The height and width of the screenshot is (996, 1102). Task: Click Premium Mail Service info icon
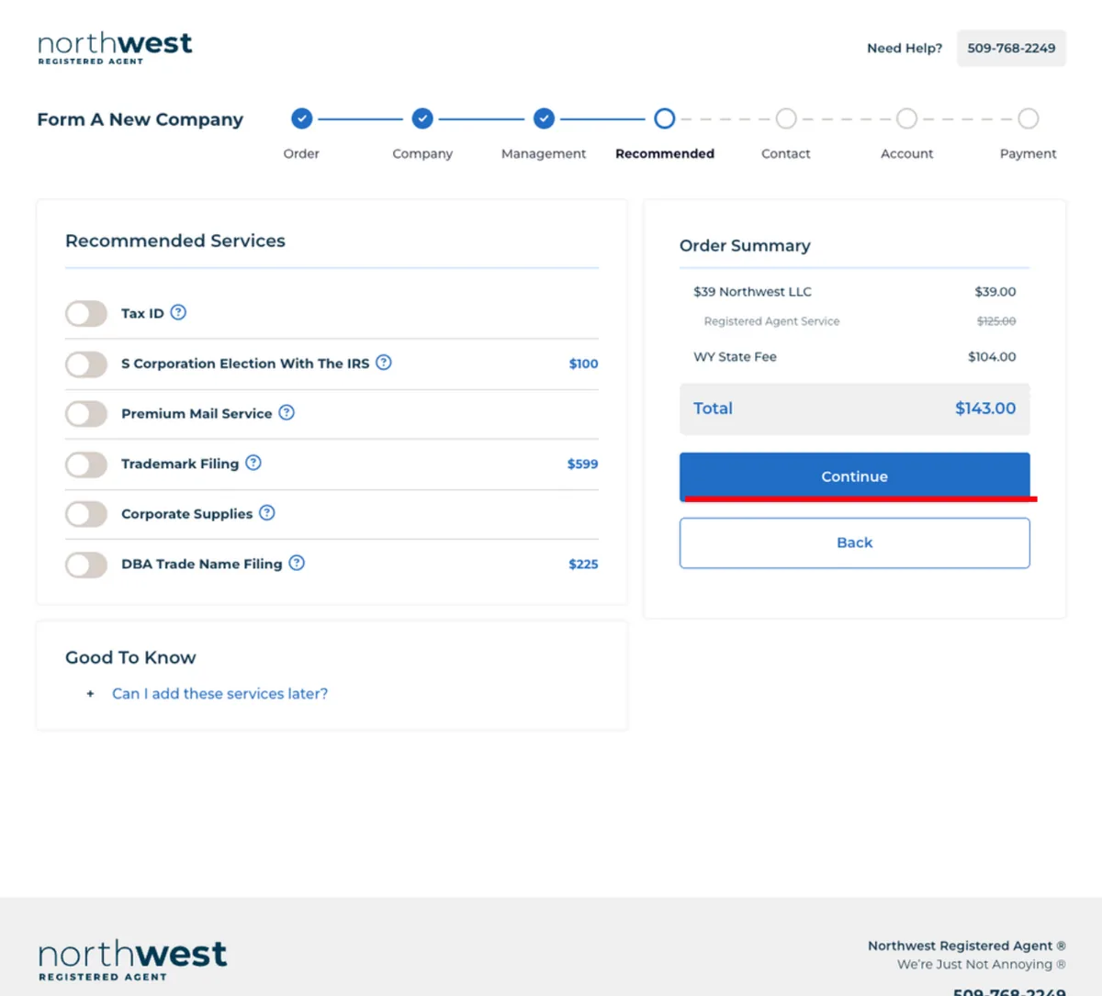click(x=287, y=412)
